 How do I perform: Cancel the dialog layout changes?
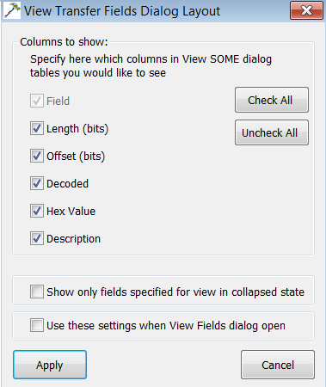pos(278,365)
